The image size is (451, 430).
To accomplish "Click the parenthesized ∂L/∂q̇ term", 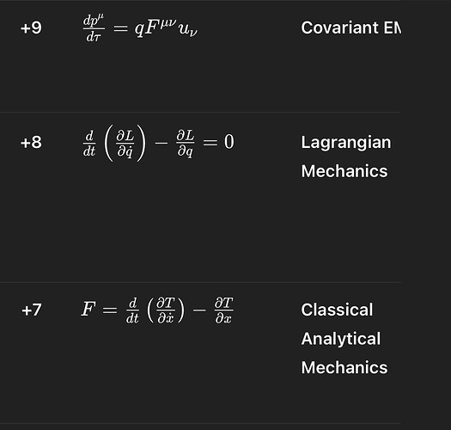I will tap(125, 143).
